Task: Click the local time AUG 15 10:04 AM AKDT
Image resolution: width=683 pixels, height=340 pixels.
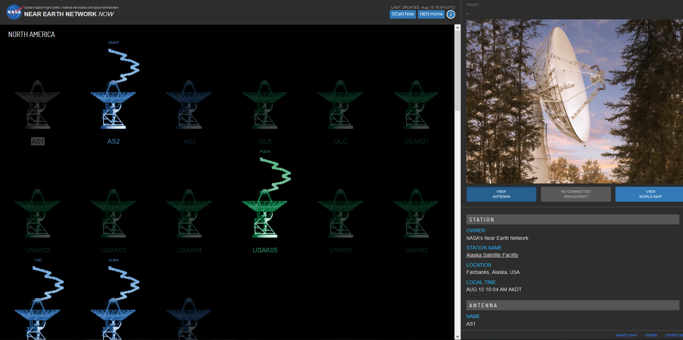Action: pos(494,290)
